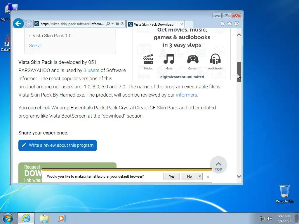
Task: Dismiss the default browser notification bar
Action: point(208,177)
